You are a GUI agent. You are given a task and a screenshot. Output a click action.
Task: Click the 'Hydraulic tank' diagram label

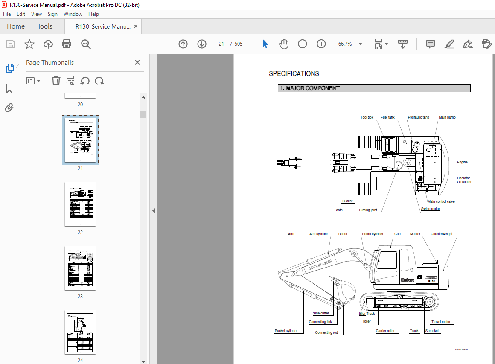click(418, 117)
